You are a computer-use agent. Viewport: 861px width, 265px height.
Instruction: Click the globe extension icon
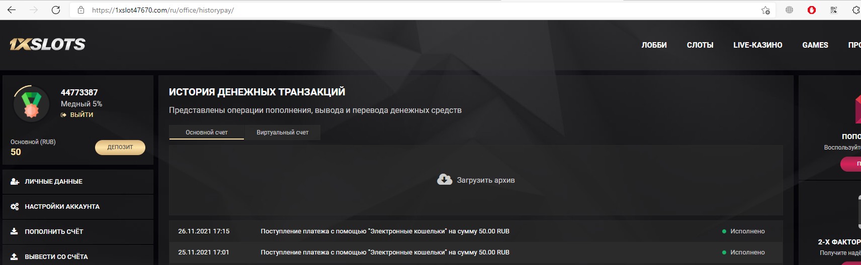point(789,10)
